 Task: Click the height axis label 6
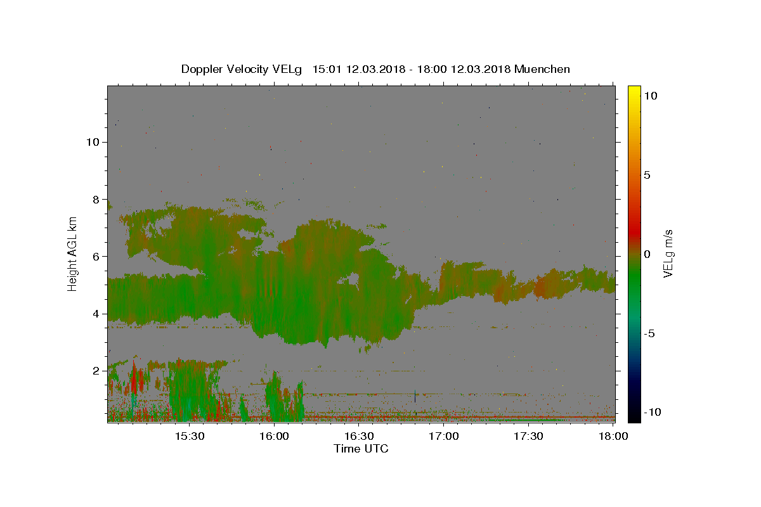[x=96, y=256]
